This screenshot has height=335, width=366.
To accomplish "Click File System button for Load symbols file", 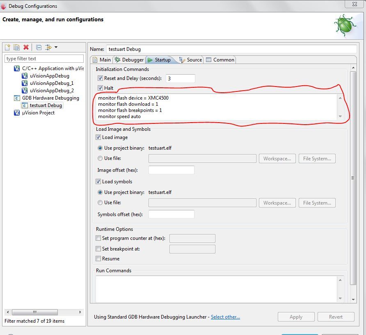I will click(x=317, y=203).
